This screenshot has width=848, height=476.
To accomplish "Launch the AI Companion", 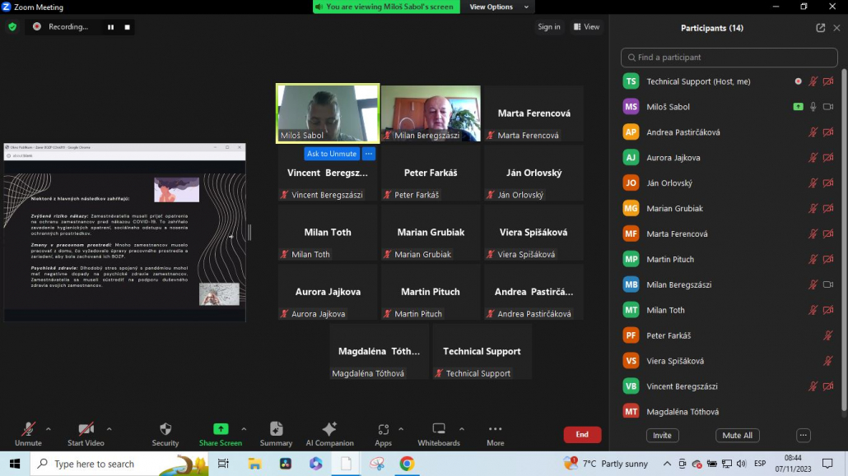I will (329, 429).
